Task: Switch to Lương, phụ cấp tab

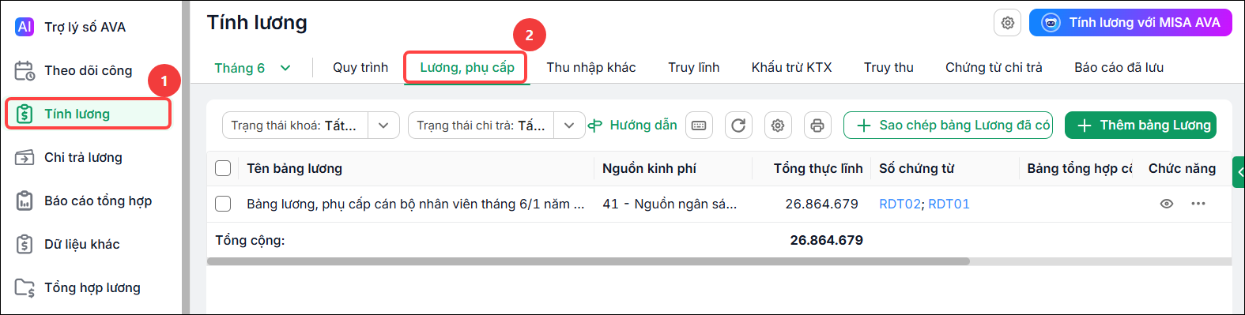Action: coord(466,67)
